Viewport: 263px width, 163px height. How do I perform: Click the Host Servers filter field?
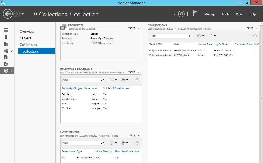coord(81,143)
